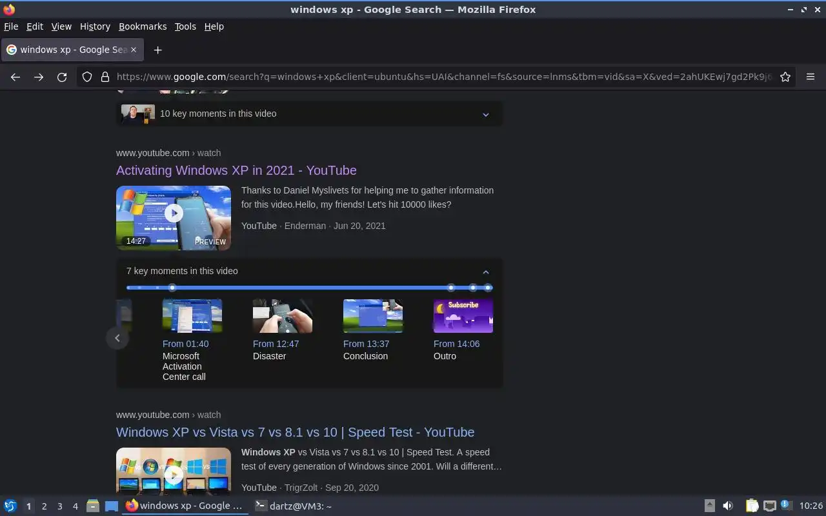The height and width of the screenshot is (516, 826).
Task: Show site security lock information
Action: point(105,77)
